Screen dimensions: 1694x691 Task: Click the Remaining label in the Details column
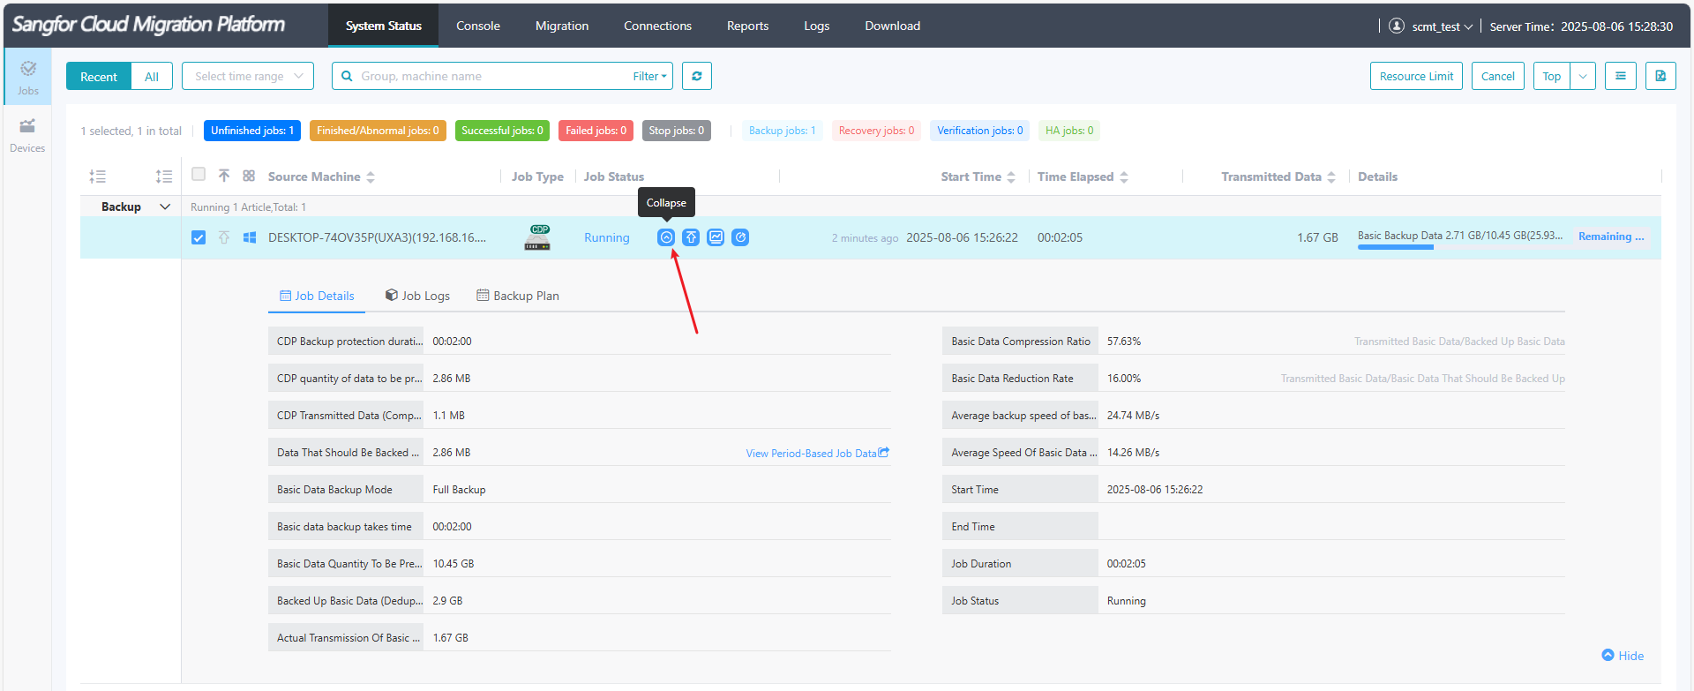1611,237
